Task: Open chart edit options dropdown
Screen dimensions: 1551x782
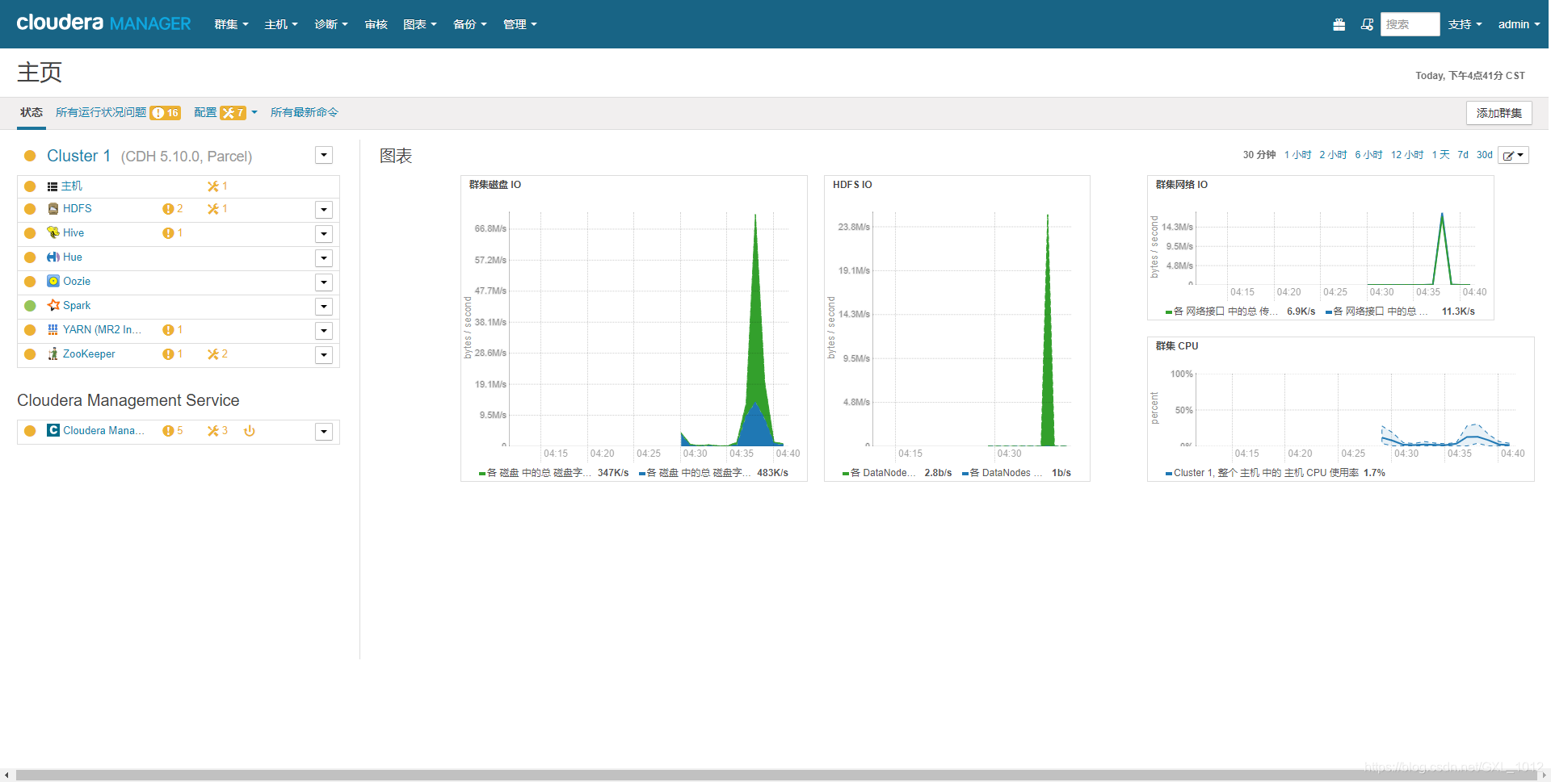Action: 1513,155
